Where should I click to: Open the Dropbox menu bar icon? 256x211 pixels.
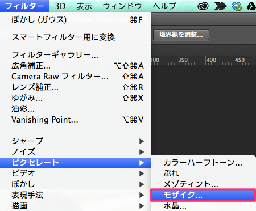[x=237, y=6]
